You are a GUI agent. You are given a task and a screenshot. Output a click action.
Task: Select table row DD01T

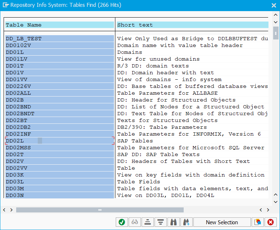(59, 66)
